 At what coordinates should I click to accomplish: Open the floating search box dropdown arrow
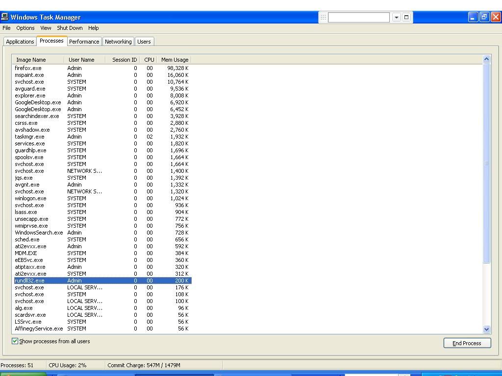coord(396,17)
